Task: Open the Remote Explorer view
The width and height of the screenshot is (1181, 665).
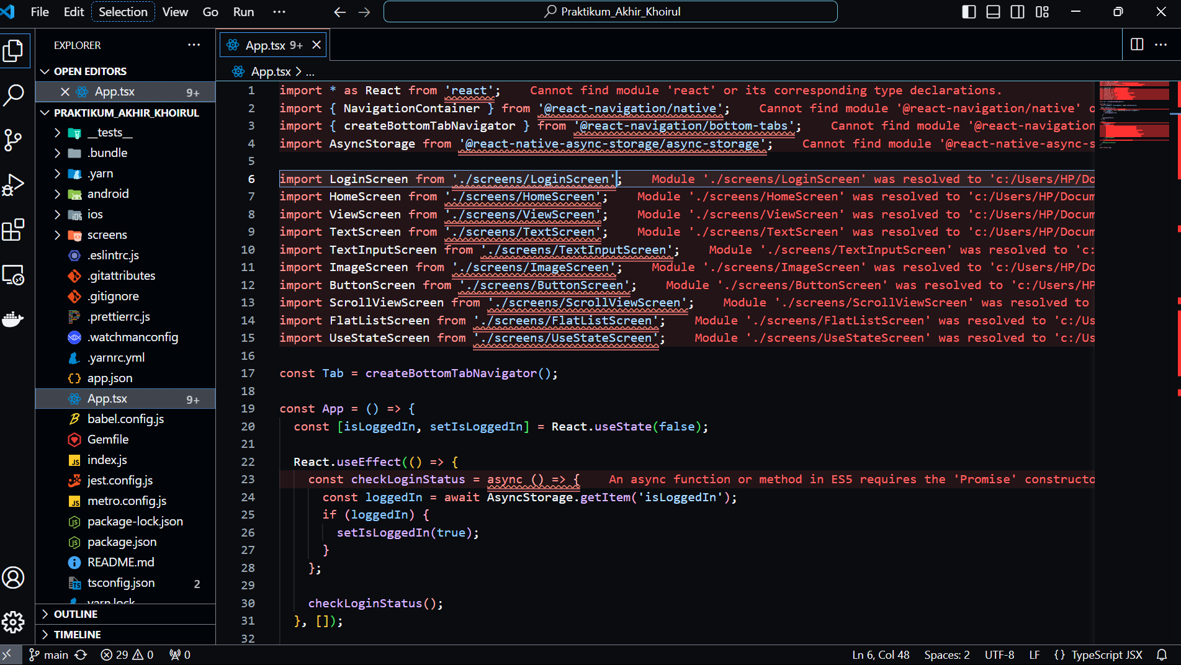Action: click(x=14, y=274)
